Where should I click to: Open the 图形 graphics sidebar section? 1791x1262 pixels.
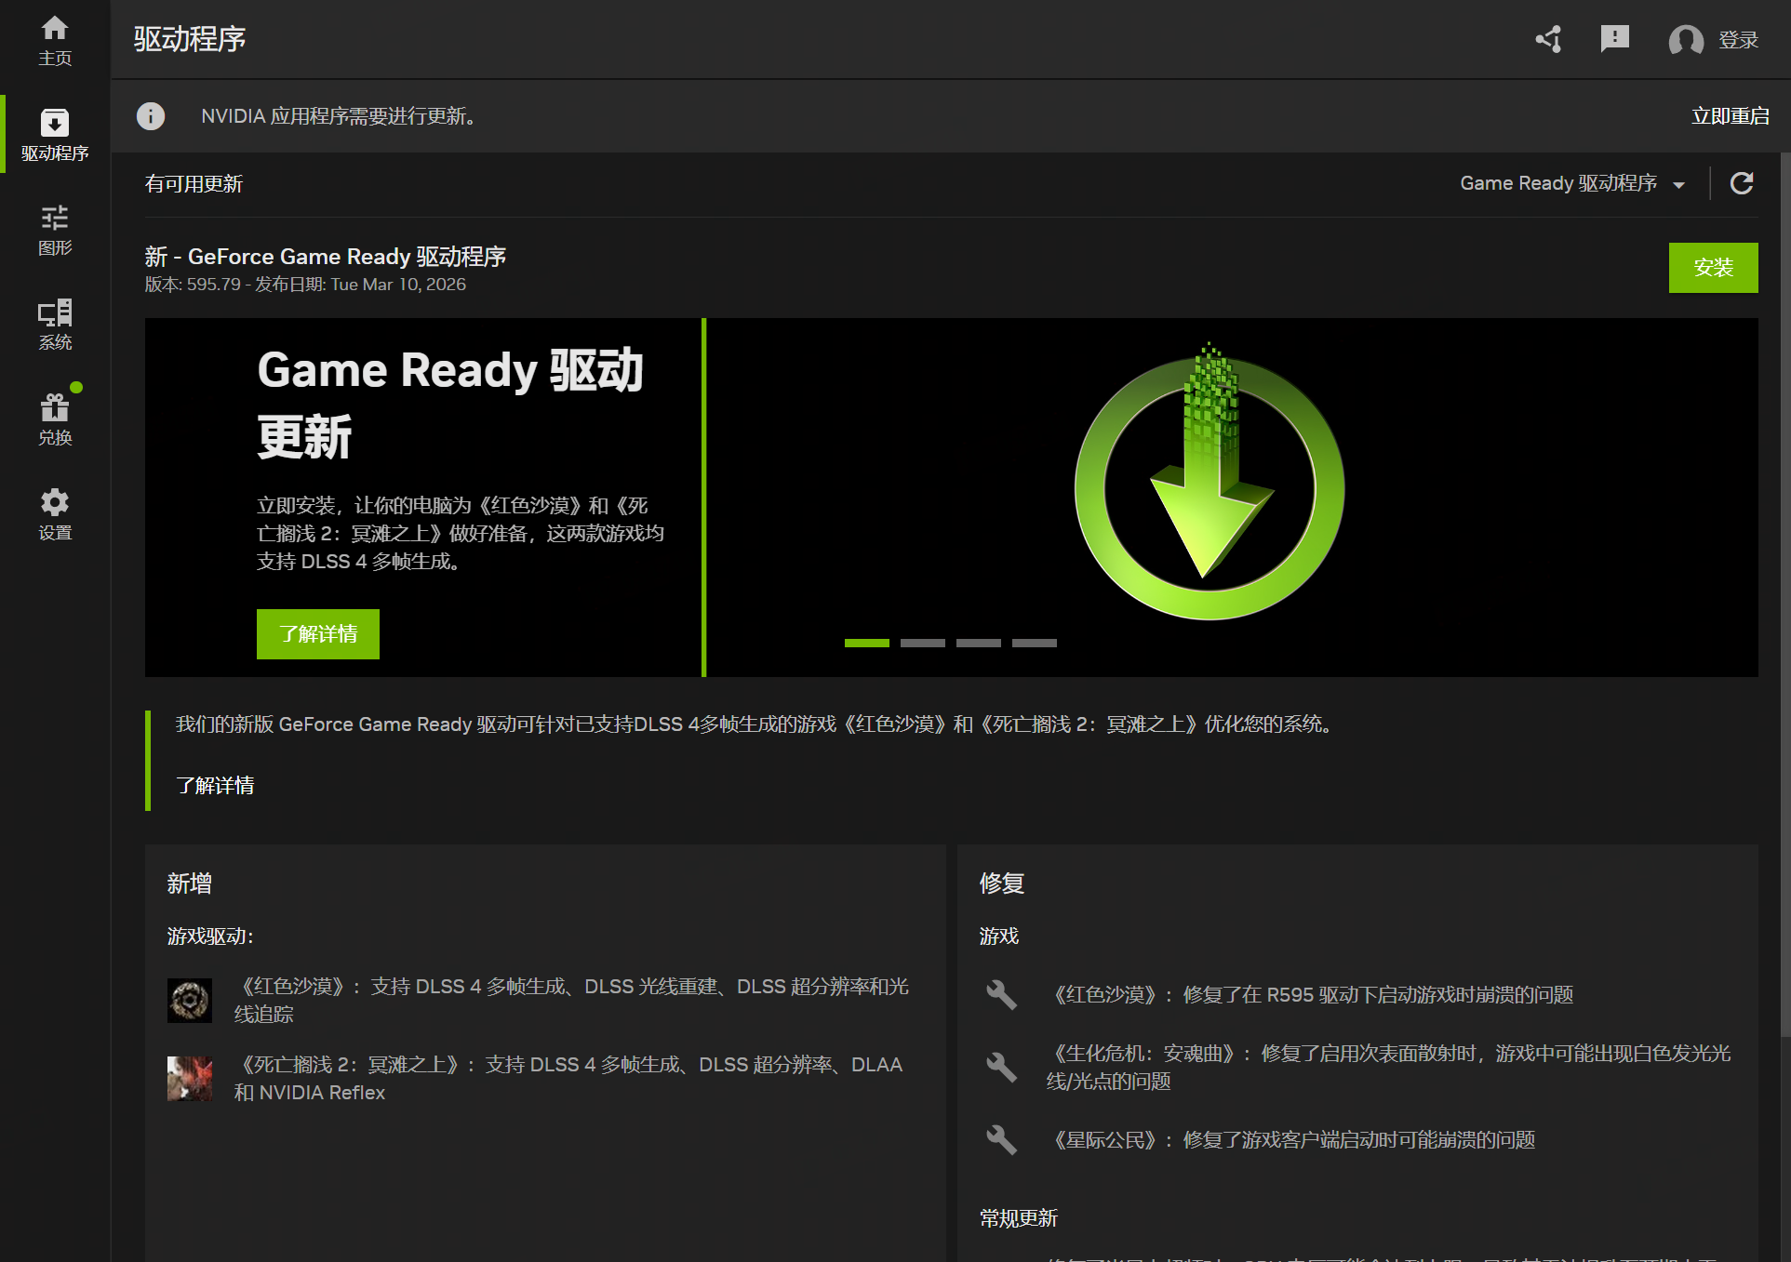(x=55, y=230)
